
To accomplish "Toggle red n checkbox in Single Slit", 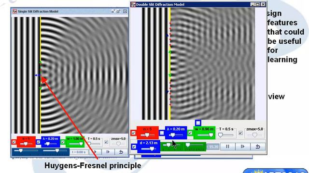I will (x=14, y=142).
